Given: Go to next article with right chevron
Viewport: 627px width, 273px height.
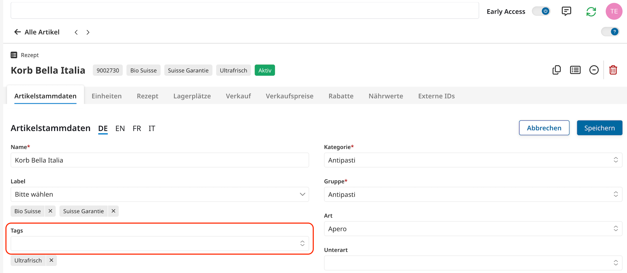Looking at the screenshot, I should click(88, 32).
